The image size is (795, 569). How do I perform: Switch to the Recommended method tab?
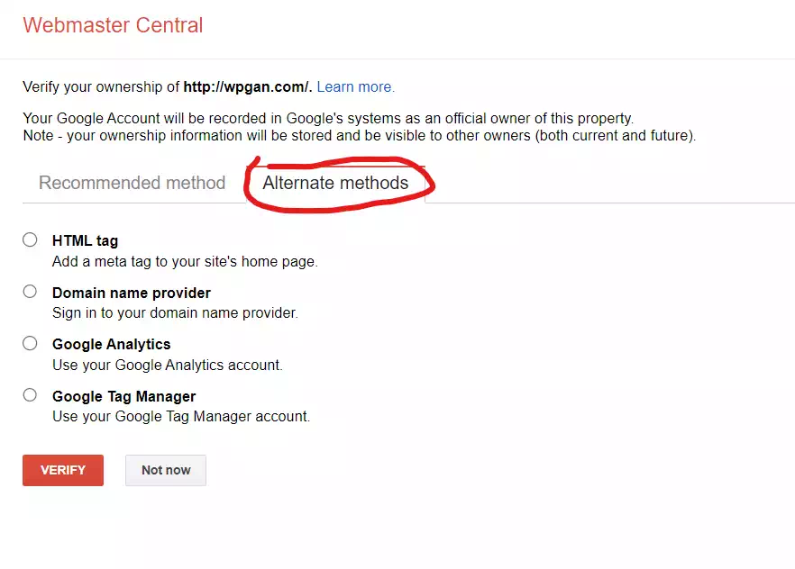(x=132, y=183)
